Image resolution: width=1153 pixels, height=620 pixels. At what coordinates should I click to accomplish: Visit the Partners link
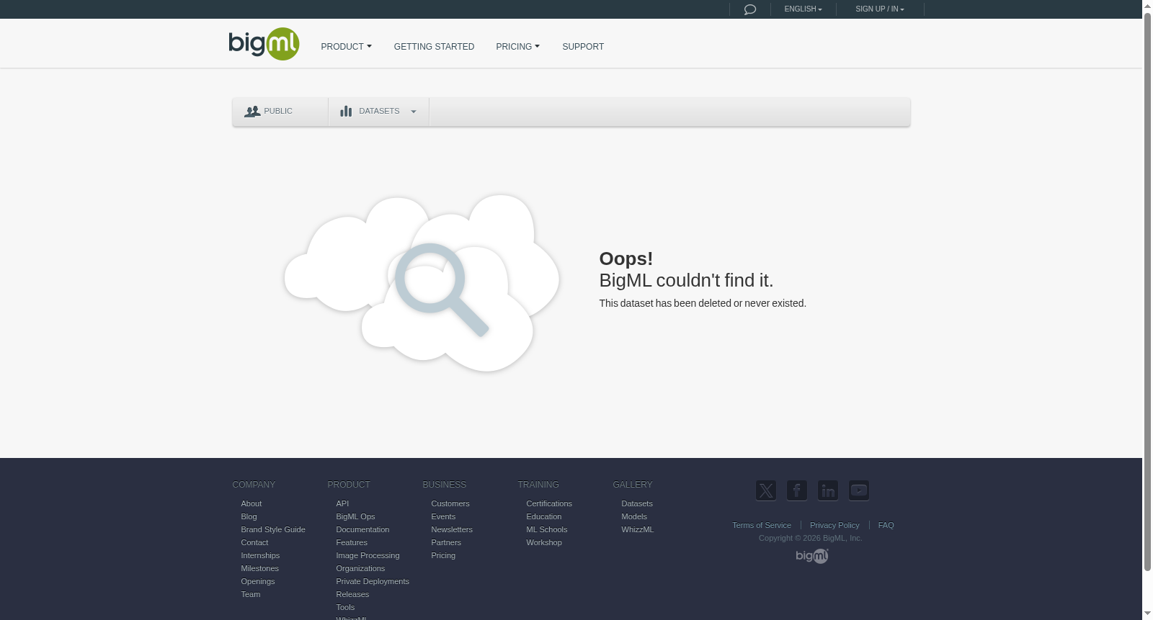coord(446,543)
